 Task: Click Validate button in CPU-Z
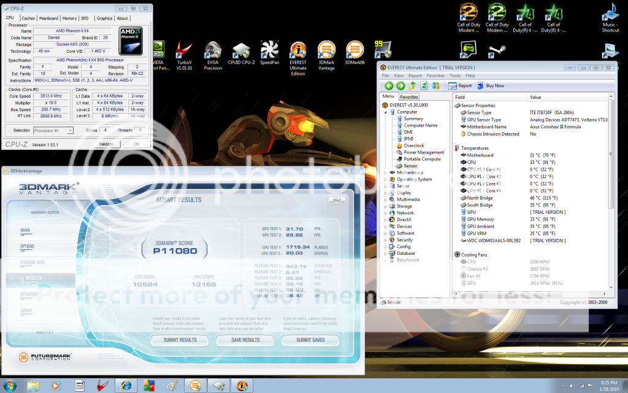tap(106, 144)
